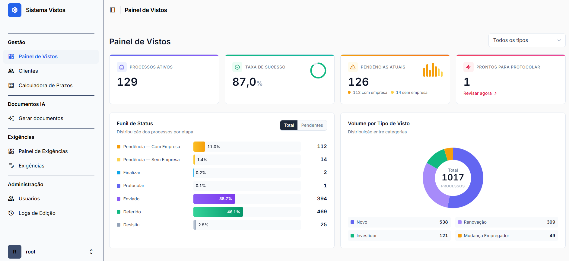Viewport: 569px width, 261px height.
Task: Click the Desistiu 2.5% bar
Action: (195, 225)
